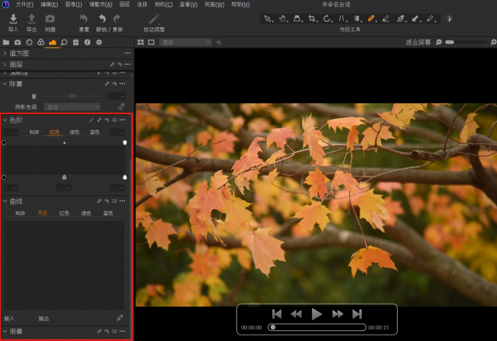Select the 蓝色 channel in 色阶
497x341 pixels.
[94, 132]
